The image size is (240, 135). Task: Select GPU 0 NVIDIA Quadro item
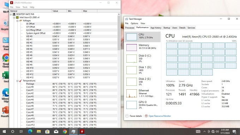143,105
